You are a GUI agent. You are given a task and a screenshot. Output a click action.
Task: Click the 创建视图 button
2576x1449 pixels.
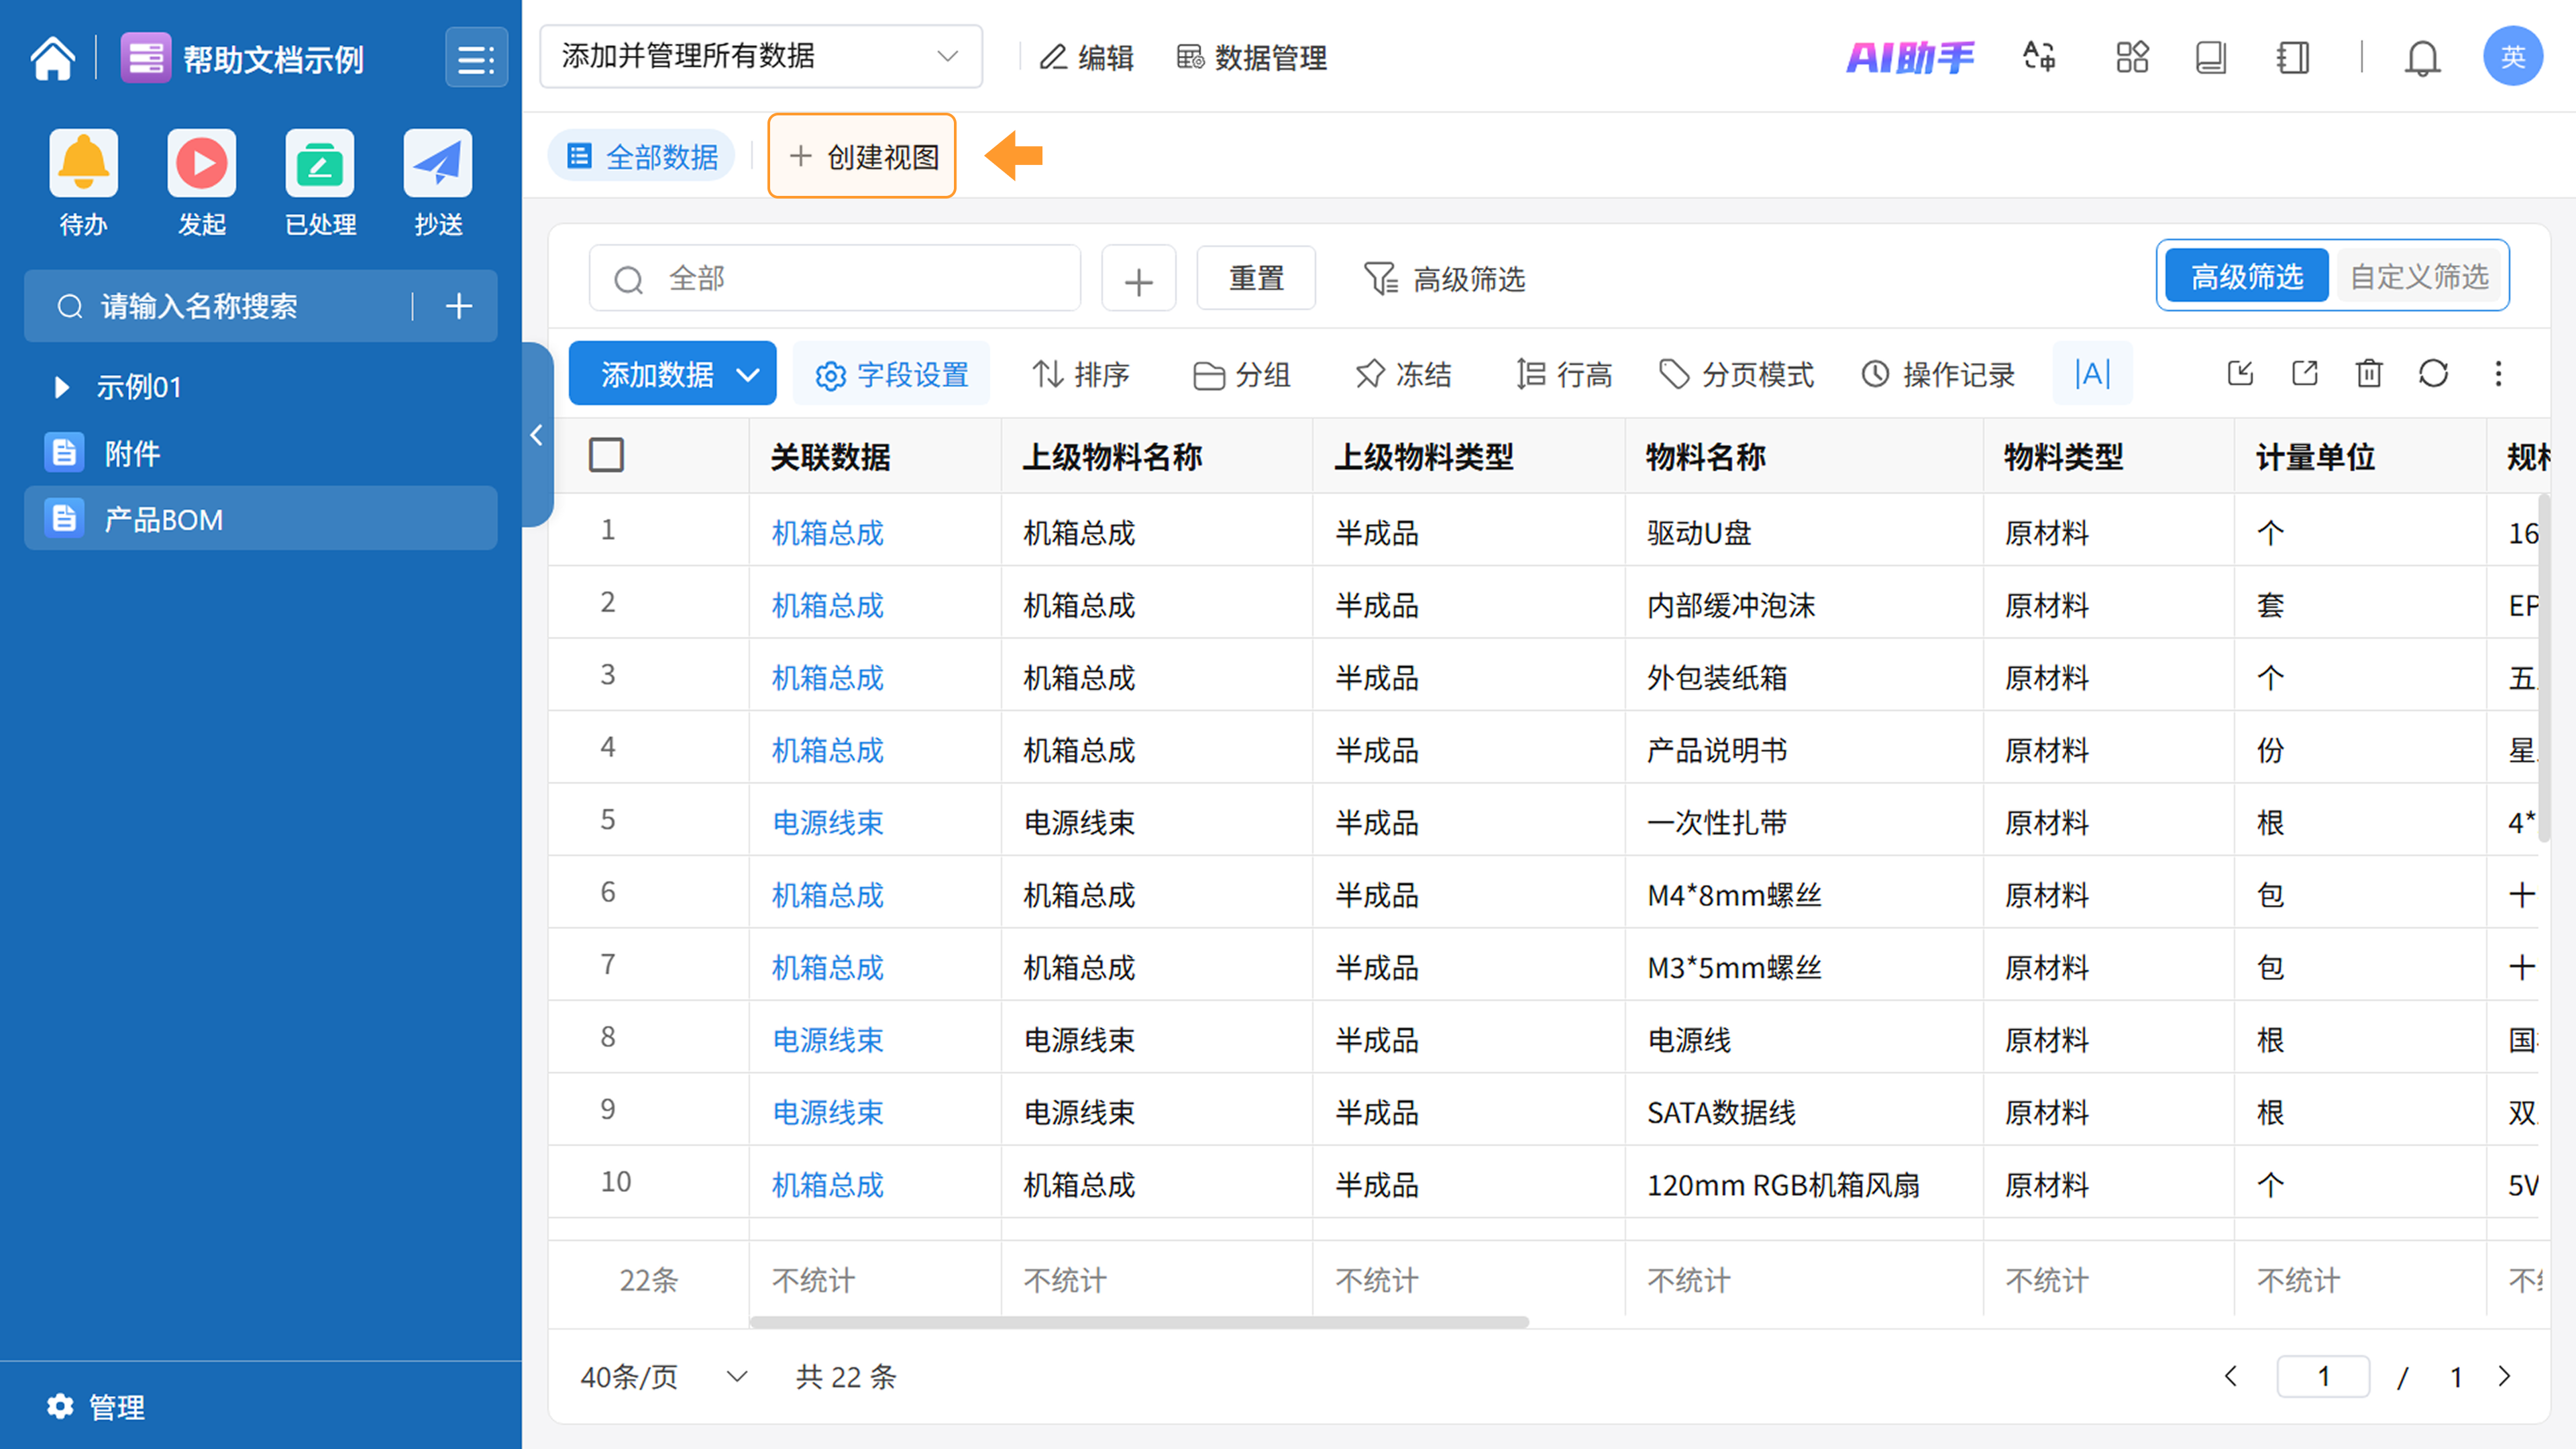coord(862,157)
